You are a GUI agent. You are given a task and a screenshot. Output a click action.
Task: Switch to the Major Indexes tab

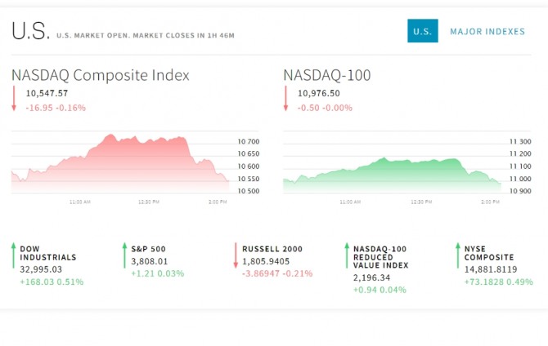coord(487,31)
